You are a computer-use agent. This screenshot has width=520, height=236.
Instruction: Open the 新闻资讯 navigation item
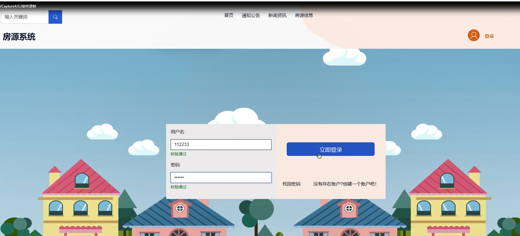pos(277,15)
